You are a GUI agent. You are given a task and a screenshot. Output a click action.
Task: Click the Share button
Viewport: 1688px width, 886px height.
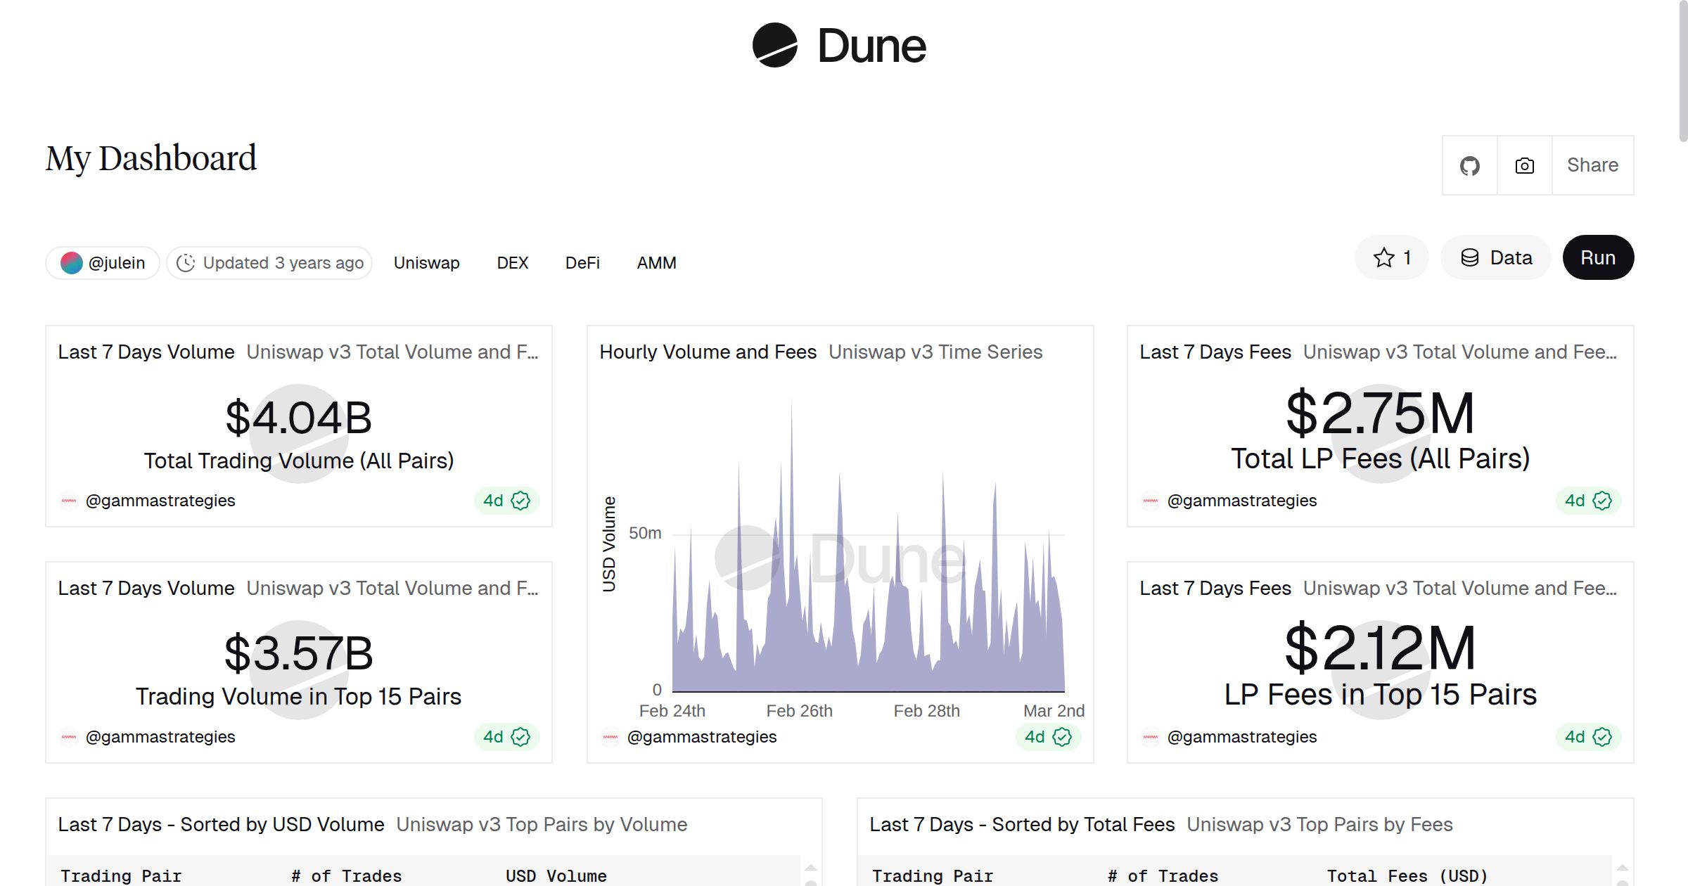tap(1592, 166)
